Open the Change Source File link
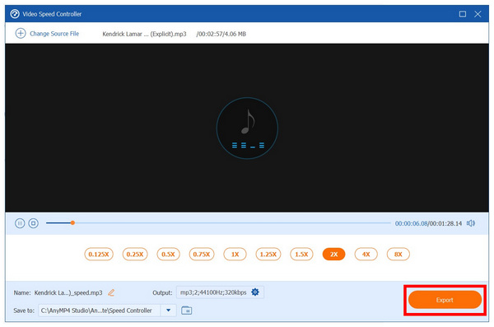Viewport: 494px width, 327px height. coord(54,34)
